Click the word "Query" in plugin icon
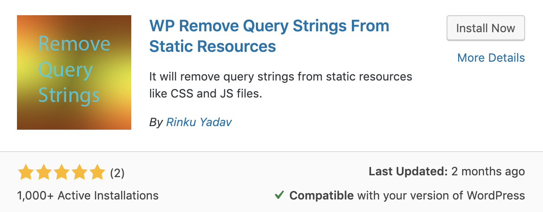Image resolution: width=543 pixels, height=212 pixels. click(66, 71)
